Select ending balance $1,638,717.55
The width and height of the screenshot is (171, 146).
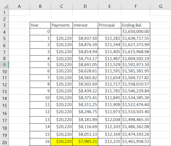[136, 38]
